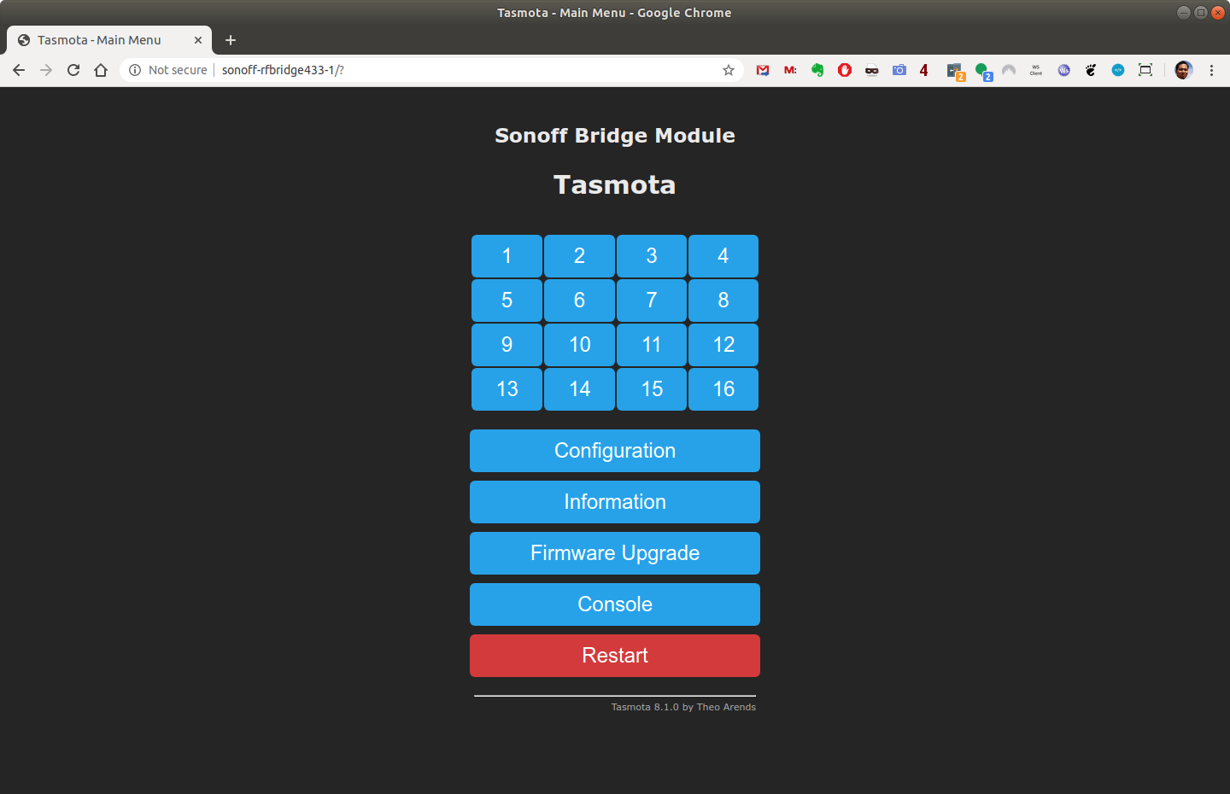The width and height of the screenshot is (1230, 794).
Task: Go back with the browser back arrow
Action: [x=19, y=70]
